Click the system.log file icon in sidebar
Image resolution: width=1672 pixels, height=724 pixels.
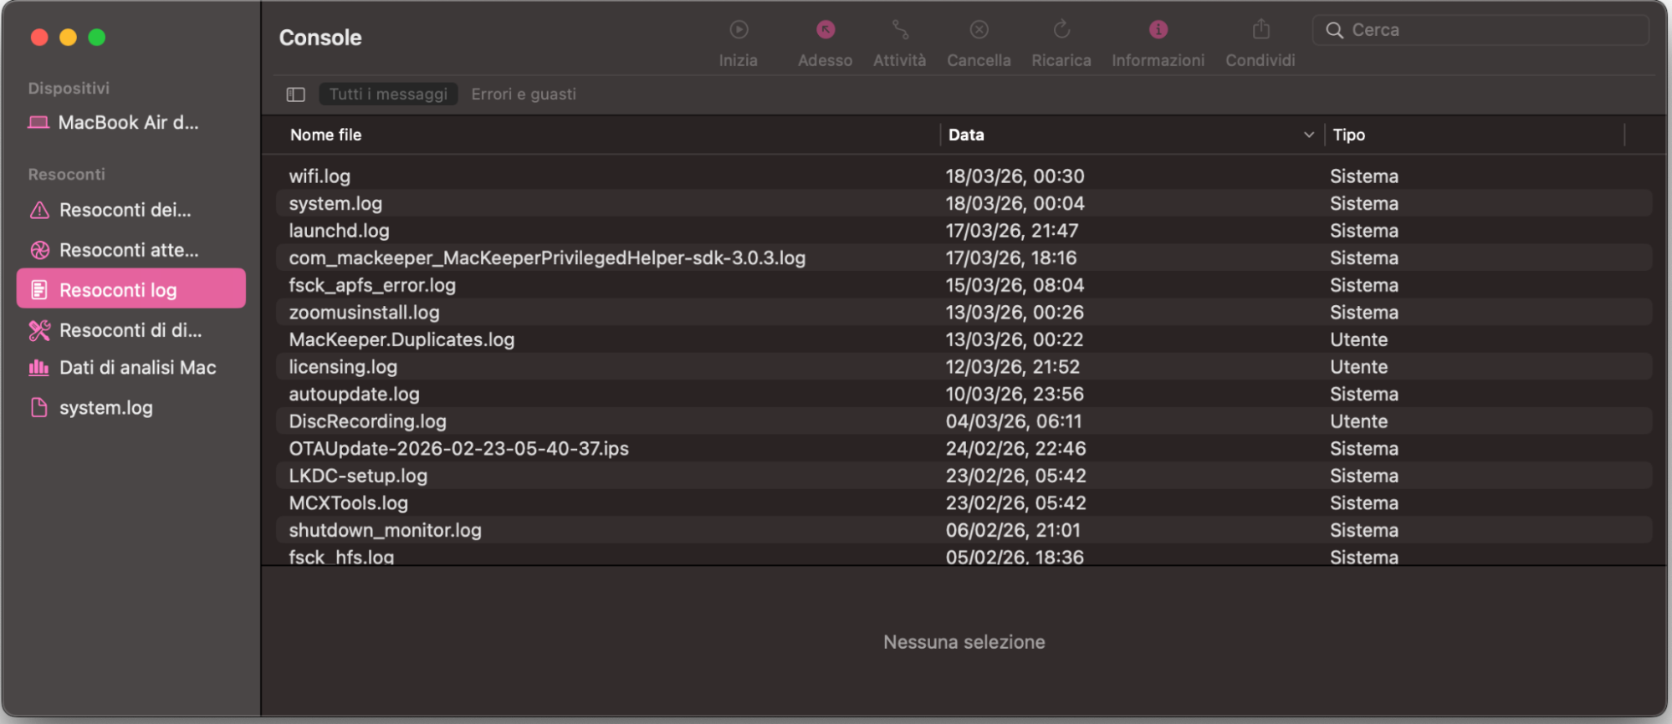(x=39, y=407)
